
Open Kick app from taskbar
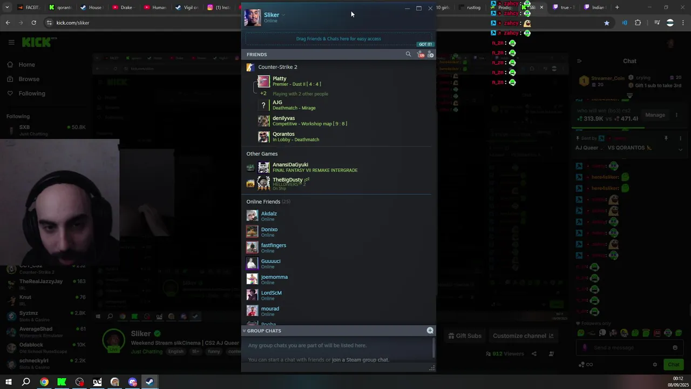pos(62,382)
